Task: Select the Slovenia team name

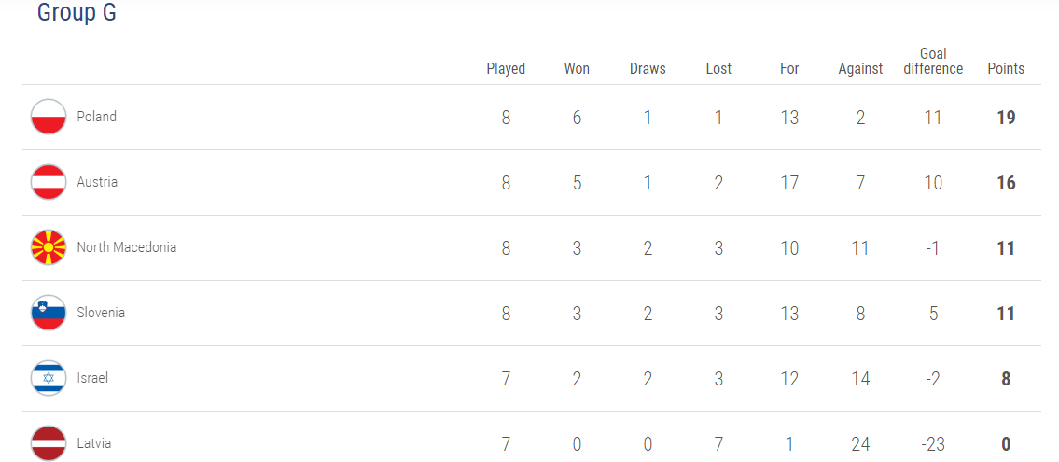Action: click(101, 313)
